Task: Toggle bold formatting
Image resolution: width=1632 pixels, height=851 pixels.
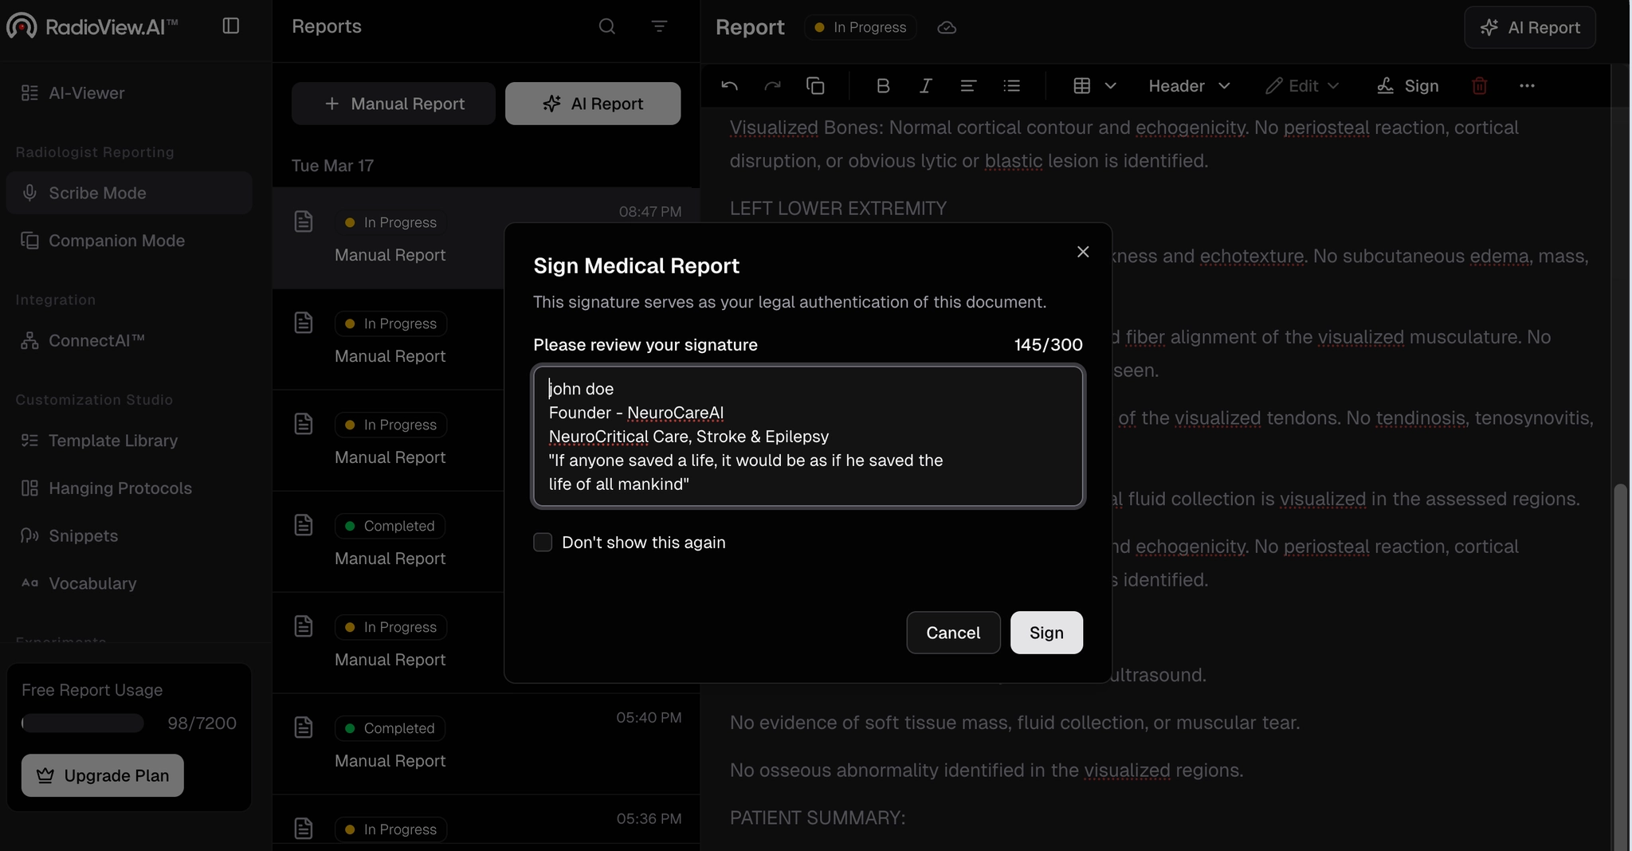Action: pos(883,86)
